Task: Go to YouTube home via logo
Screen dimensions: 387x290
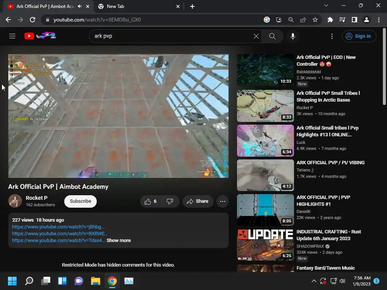Action: click(x=40, y=36)
